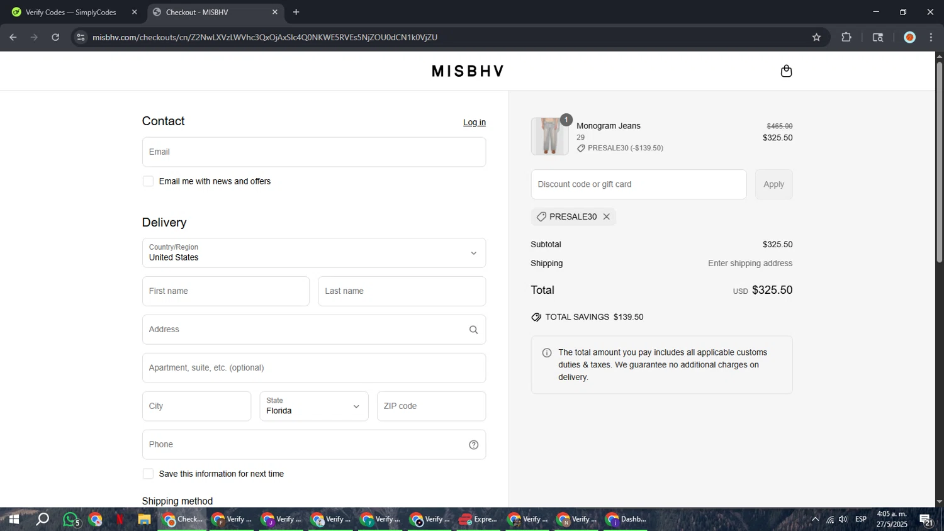Click the ZIP code field
The width and height of the screenshot is (944, 531).
point(431,406)
